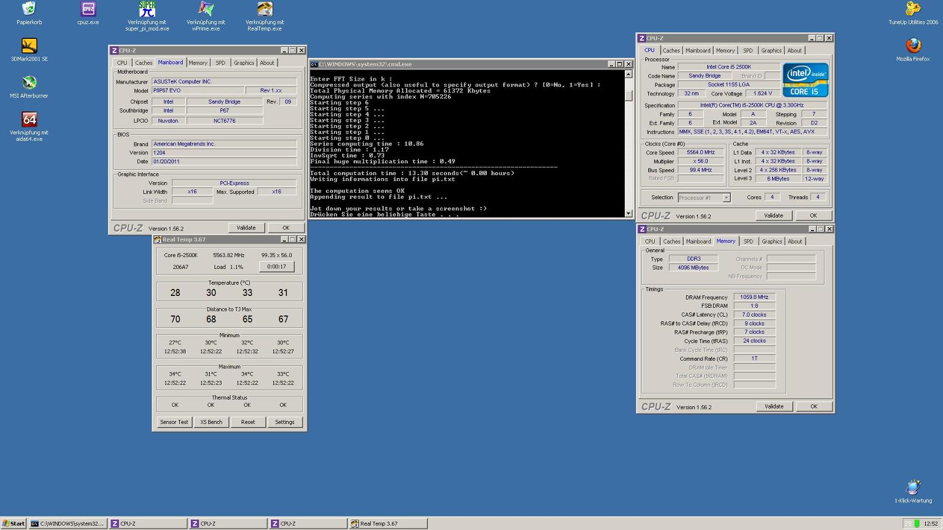This screenshot has height=530, width=943.
Task: Launch Mozilla Firefox from desktop
Action: tap(913, 45)
